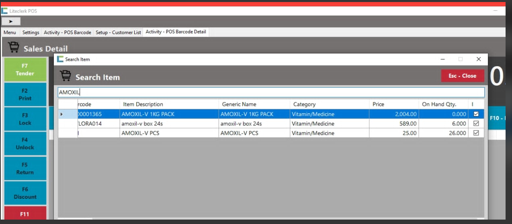This screenshot has width=512, height=224.
Task: Switch to Activity - POS Barcode tab
Action: 68,33
